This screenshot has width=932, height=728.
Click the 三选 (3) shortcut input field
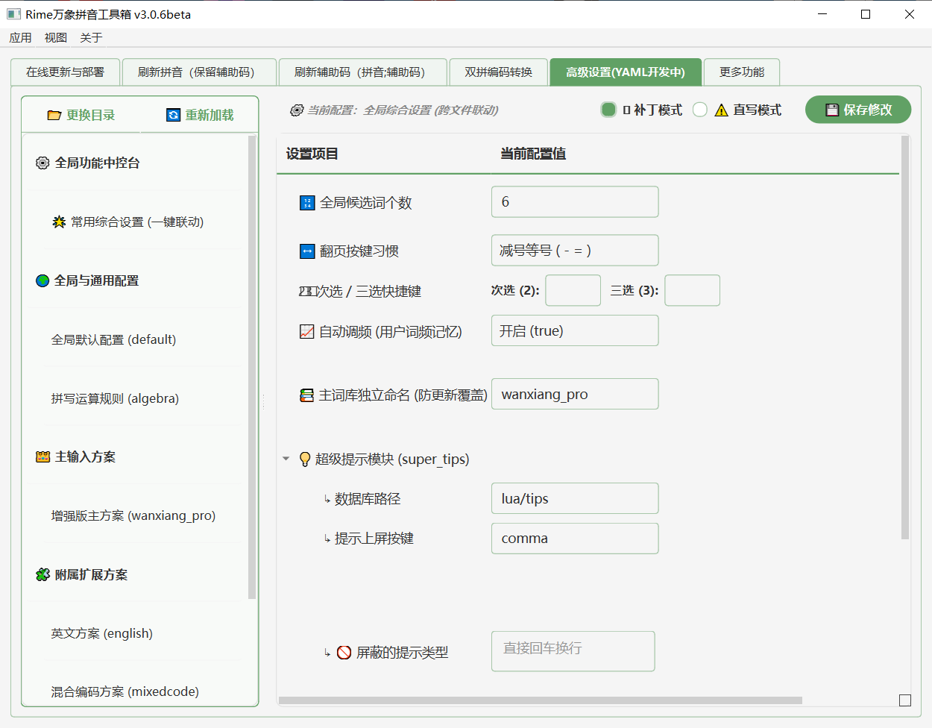[x=693, y=291]
